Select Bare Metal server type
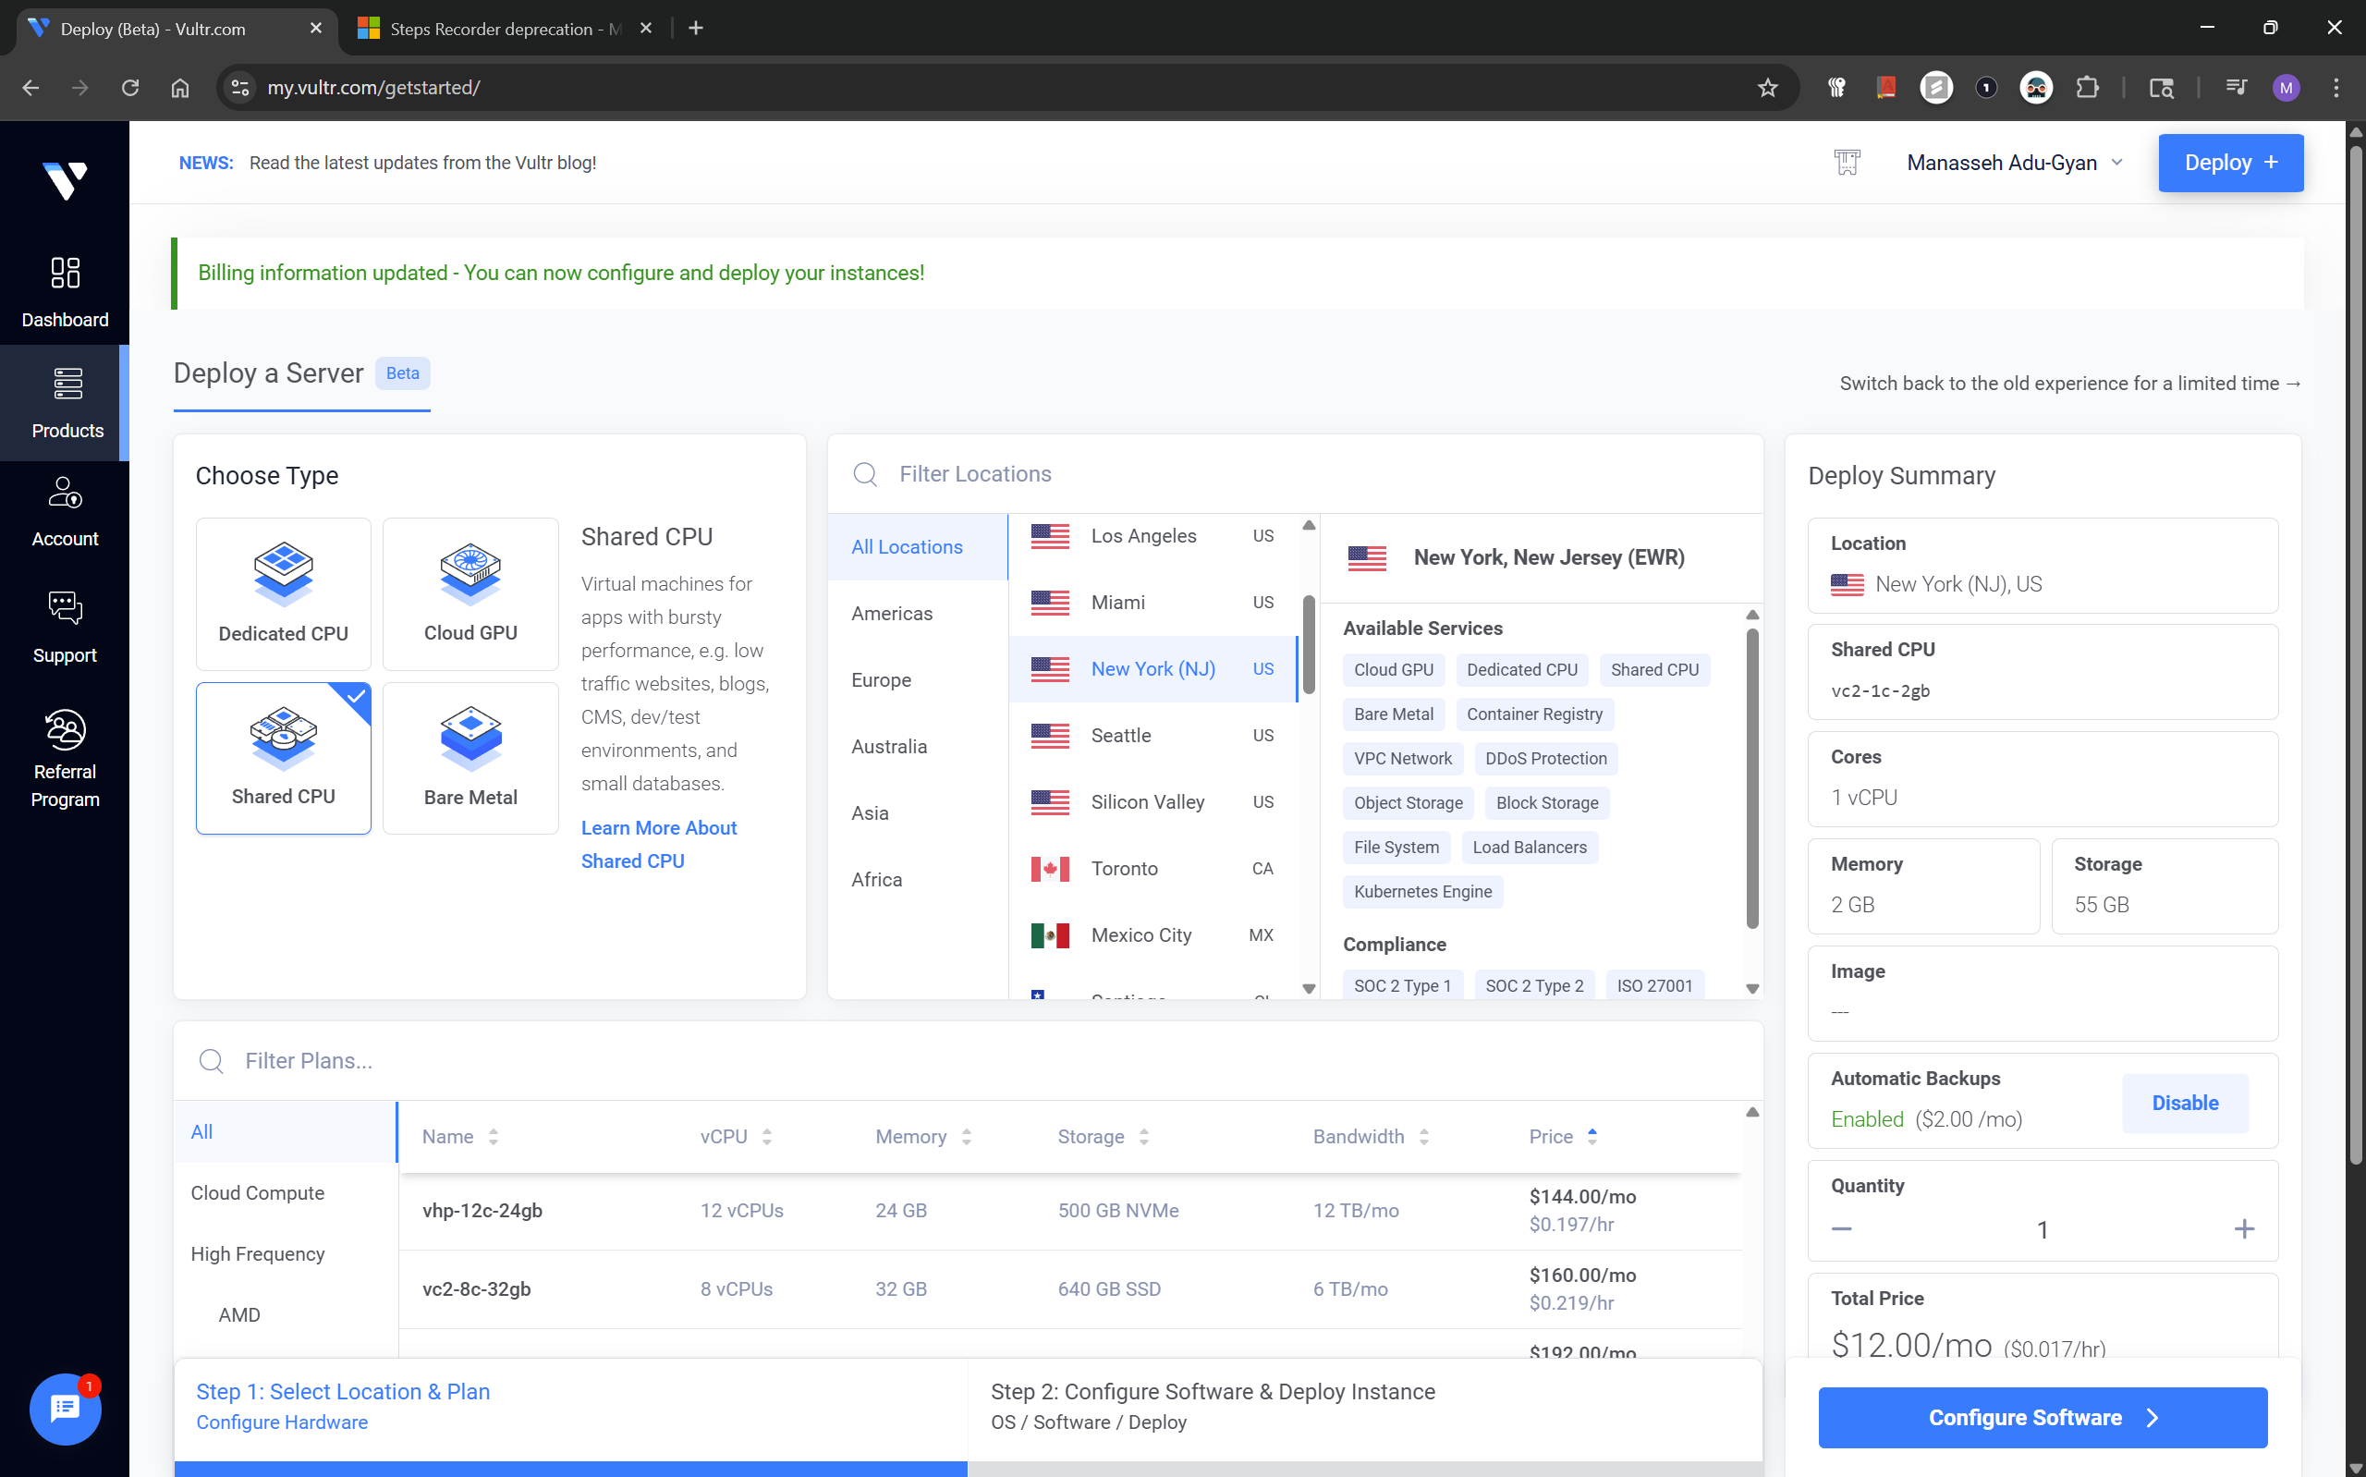The image size is (2366, 1477). click(x=470, y=758)
